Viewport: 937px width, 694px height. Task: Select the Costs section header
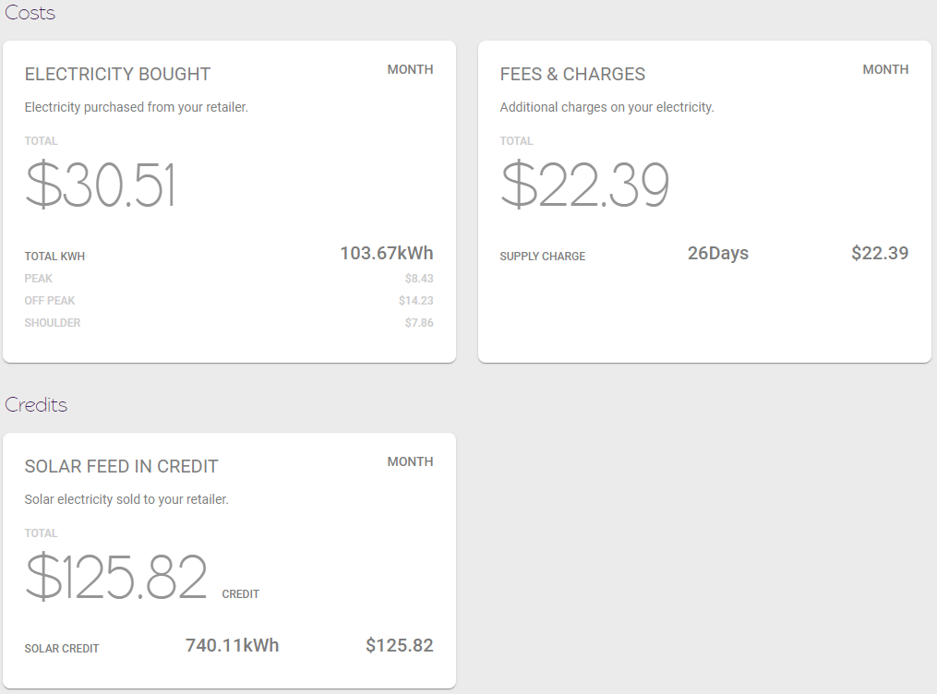click(29, 13)
